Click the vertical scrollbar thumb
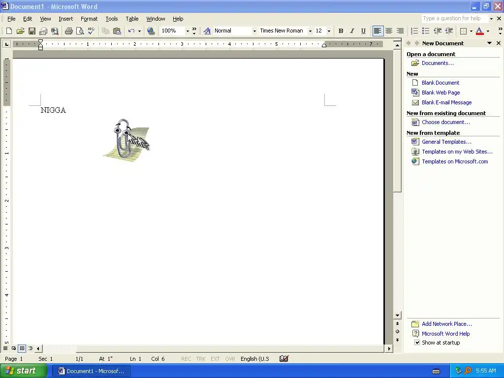The width and height of the screenshot is (504, 378). 397,121
